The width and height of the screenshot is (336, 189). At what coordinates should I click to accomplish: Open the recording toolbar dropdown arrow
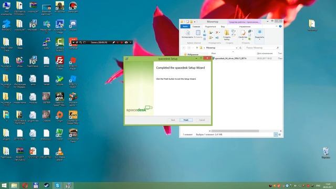coord(73,43)
